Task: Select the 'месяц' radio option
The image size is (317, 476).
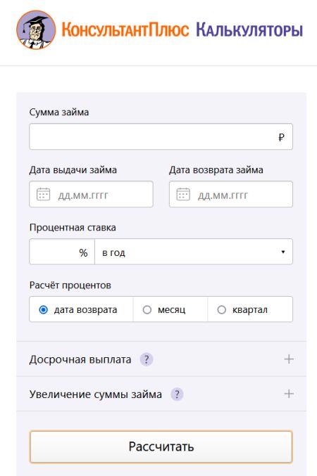Action: [147, 309]
